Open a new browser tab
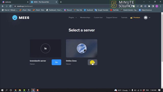 pos(61,2)
